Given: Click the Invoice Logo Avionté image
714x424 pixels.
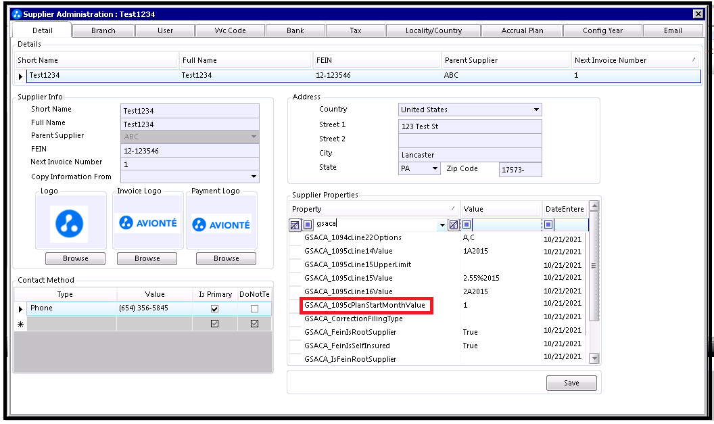Looking at the screenshot, I should (147, 222).
